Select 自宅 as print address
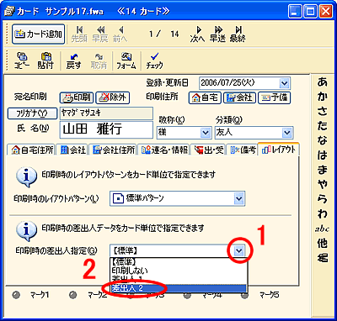Image resolution: width=337 pixels, height=321 pixels. pyautogui.click(x=205, y=97)
